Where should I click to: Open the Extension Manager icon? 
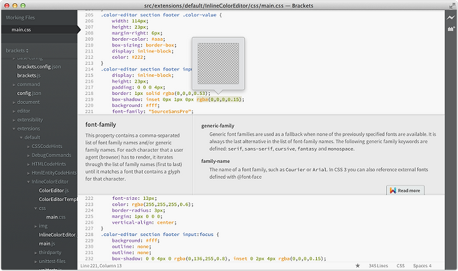click(451, 29)
